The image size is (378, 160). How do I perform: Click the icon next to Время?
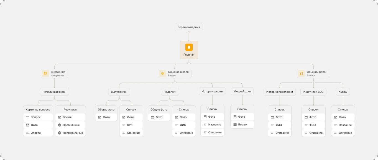pos(60,117)
